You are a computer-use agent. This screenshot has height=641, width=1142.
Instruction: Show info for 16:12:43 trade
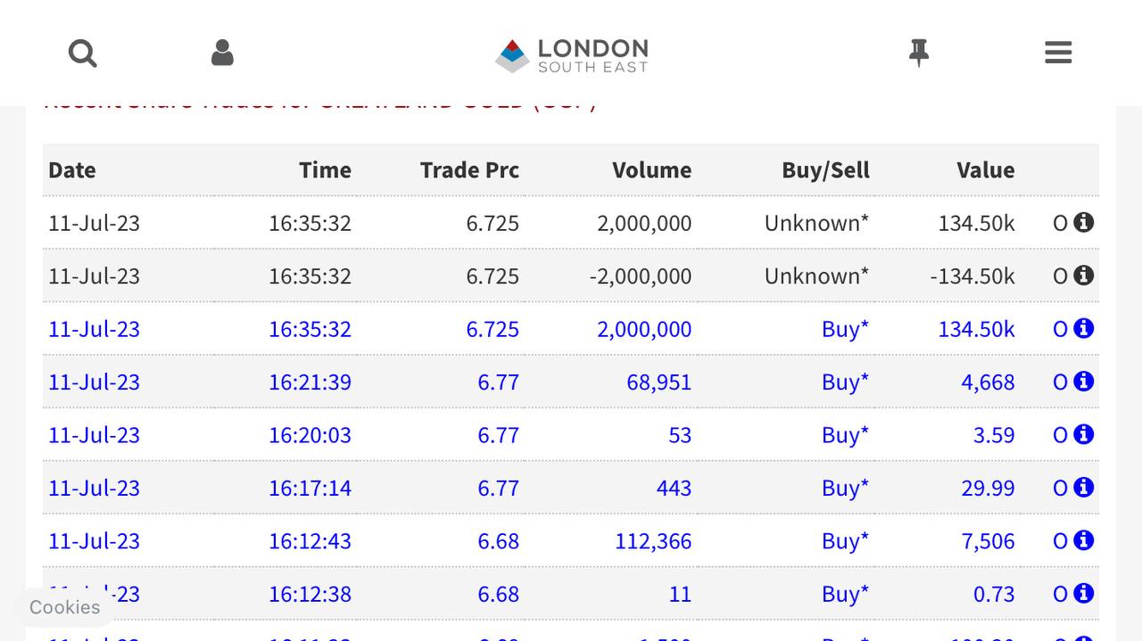click(1084, 540)
